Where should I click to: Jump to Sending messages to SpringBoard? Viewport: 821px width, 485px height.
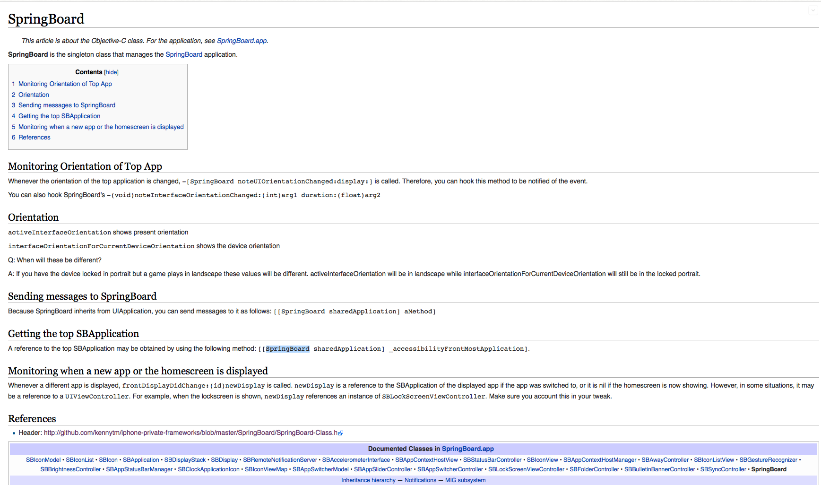point(67,105)
